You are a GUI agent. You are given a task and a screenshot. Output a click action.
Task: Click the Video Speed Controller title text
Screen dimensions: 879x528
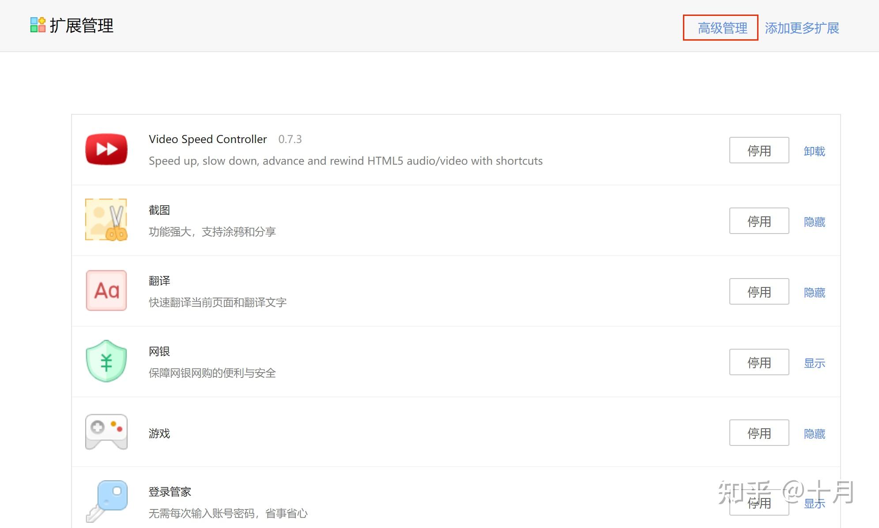[207, 139]
